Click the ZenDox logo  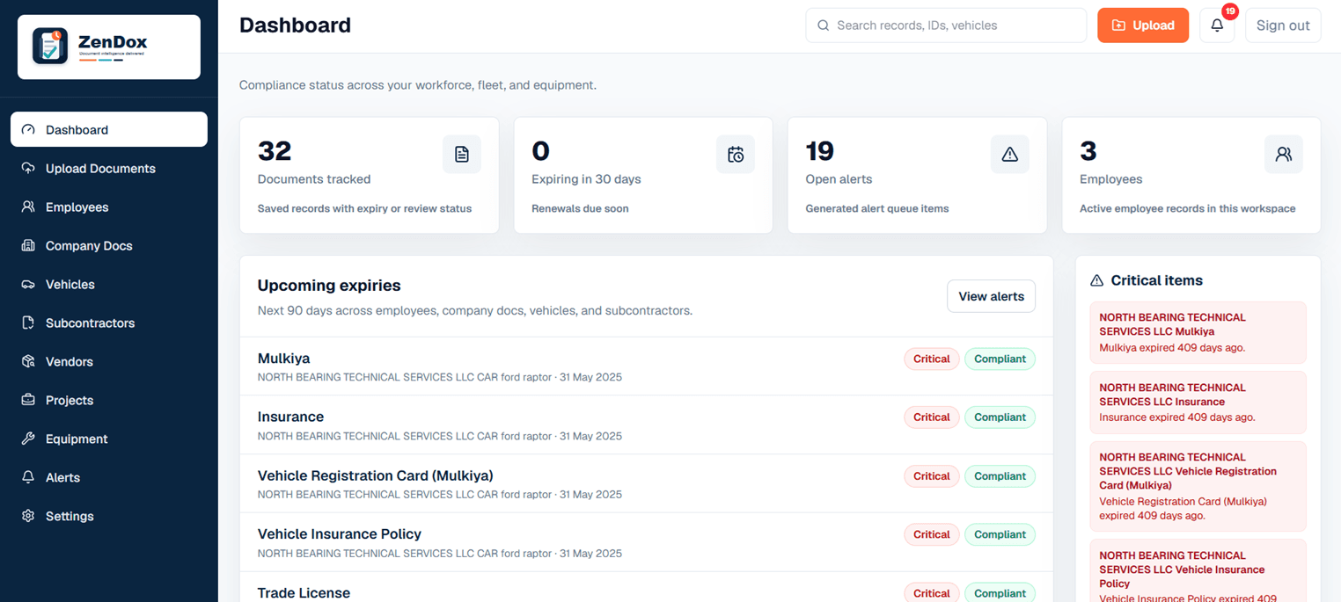[x=109, y=47]
